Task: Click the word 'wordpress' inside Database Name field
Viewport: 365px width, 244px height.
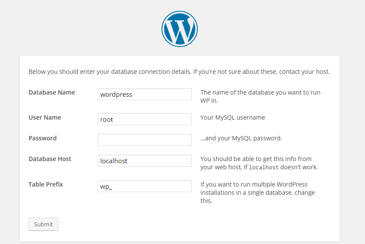Action: pyautogui.click(x=116, y=95)
